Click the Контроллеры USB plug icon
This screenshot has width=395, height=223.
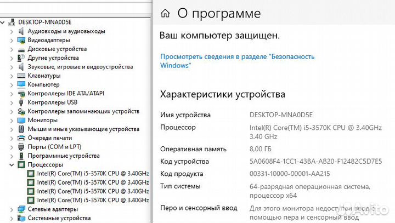tap(21, 102)
